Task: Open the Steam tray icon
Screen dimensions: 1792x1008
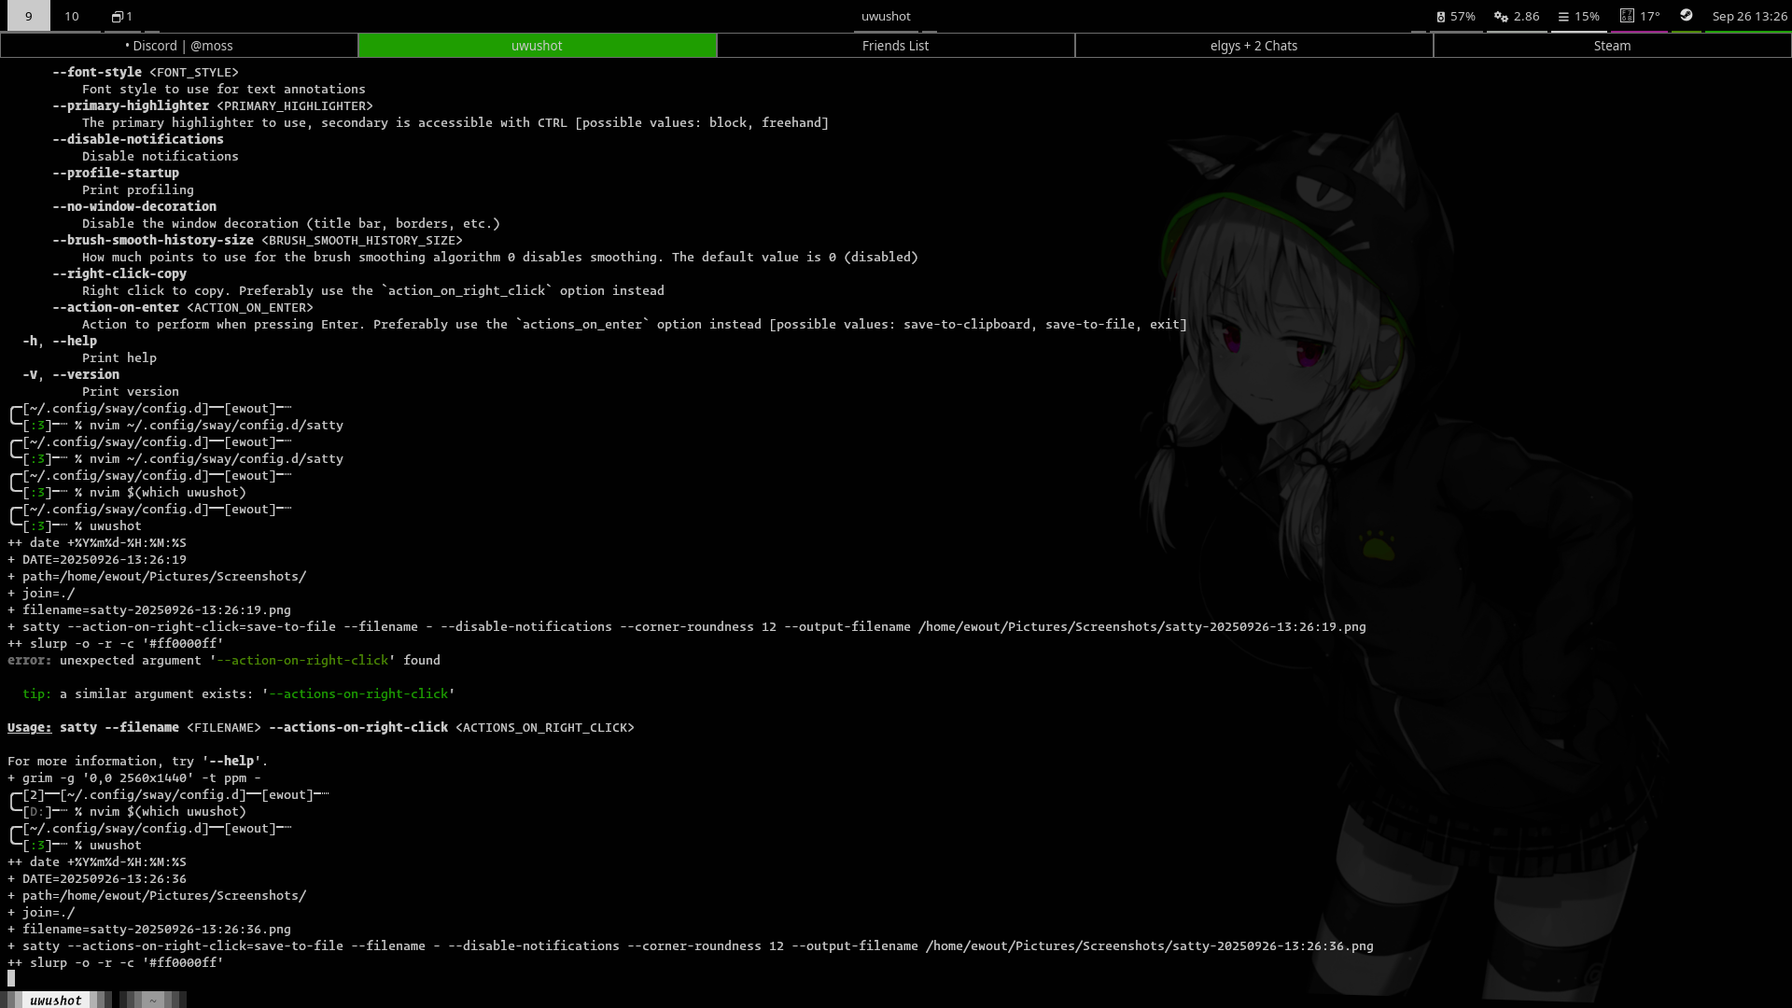Action: [x=1687, y=15]
